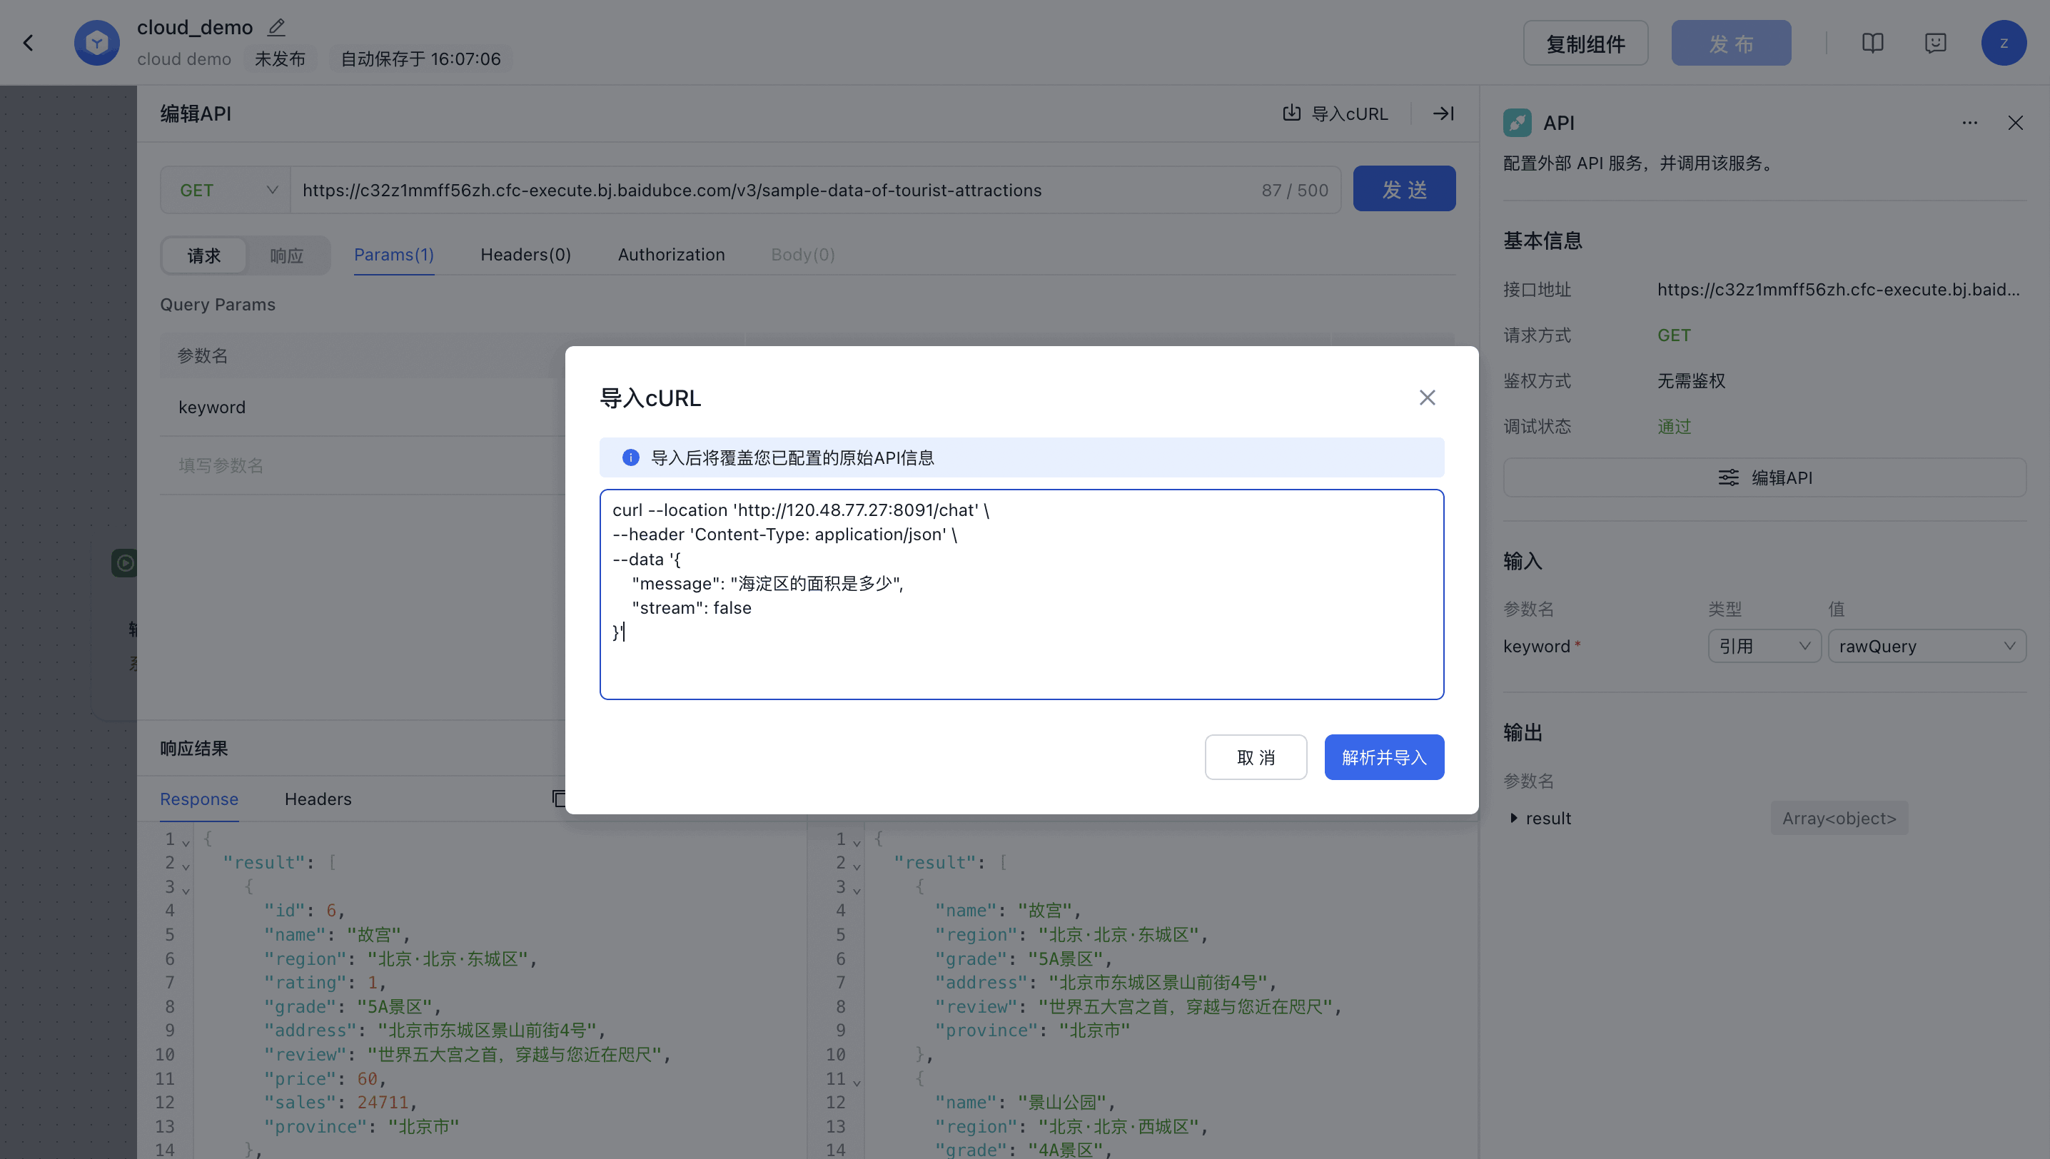Viewport: 2050px width, 1159px height.
Task: Click the Array<object> type label
Action: (1839, 818)
